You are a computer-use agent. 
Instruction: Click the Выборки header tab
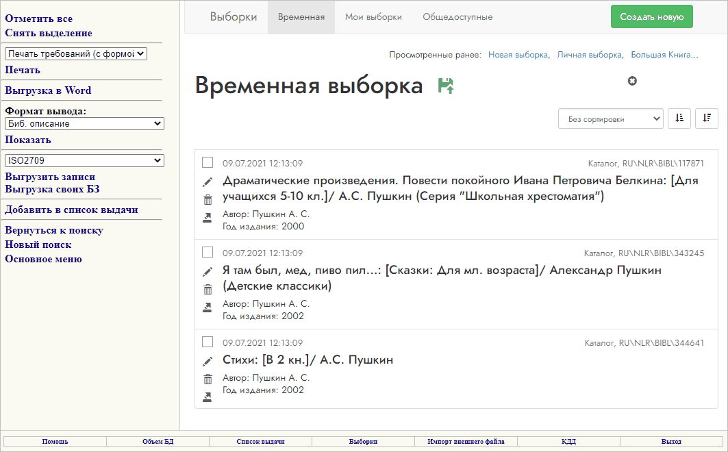coord(233,17)
